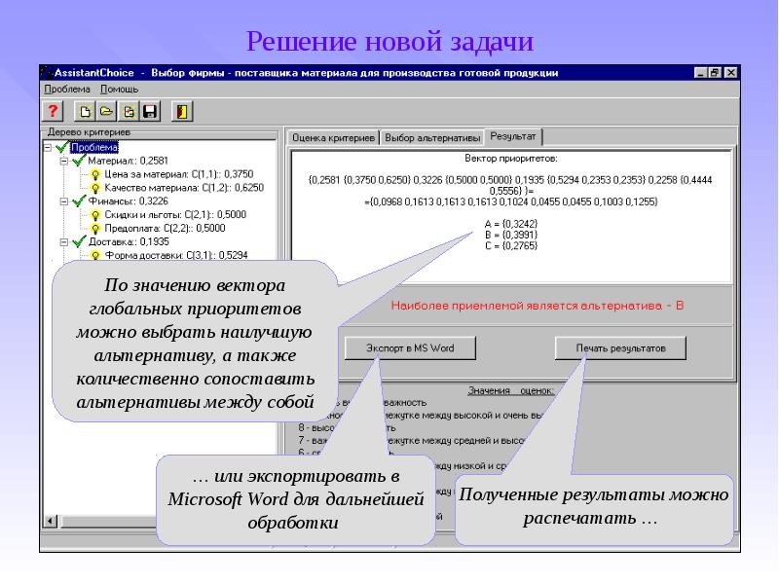The image size is (779, 584).
Task: Click the result line A = {0,3242}
Action: [511, 224]
